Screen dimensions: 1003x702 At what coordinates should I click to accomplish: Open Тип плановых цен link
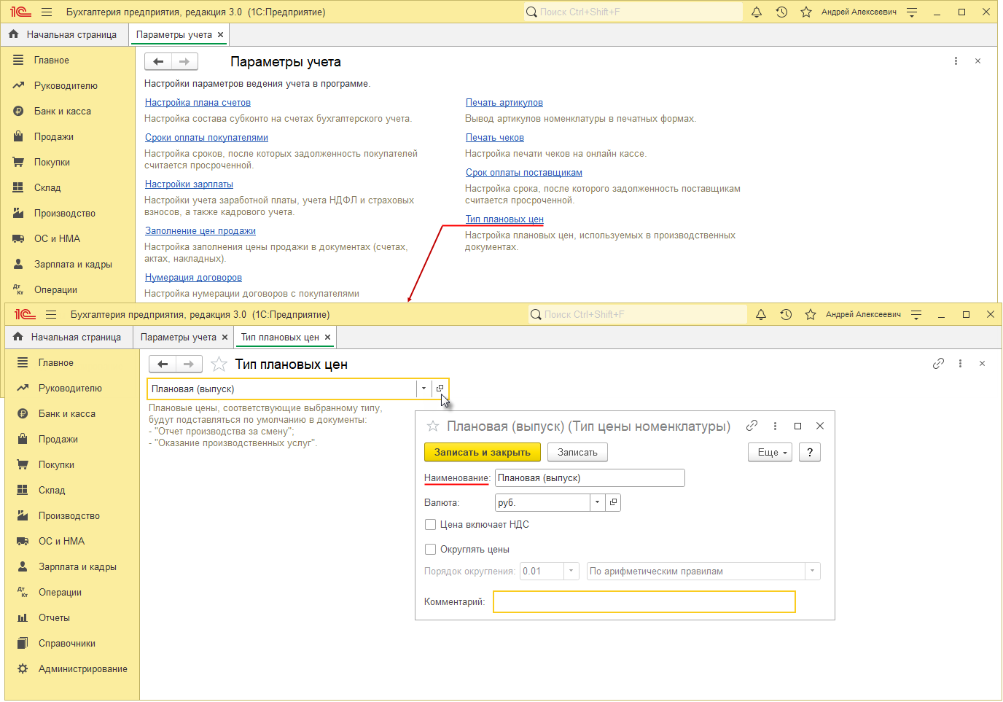click(504, 219)
